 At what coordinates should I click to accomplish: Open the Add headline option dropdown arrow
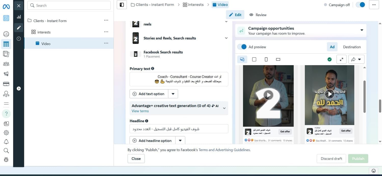[180, 141]
